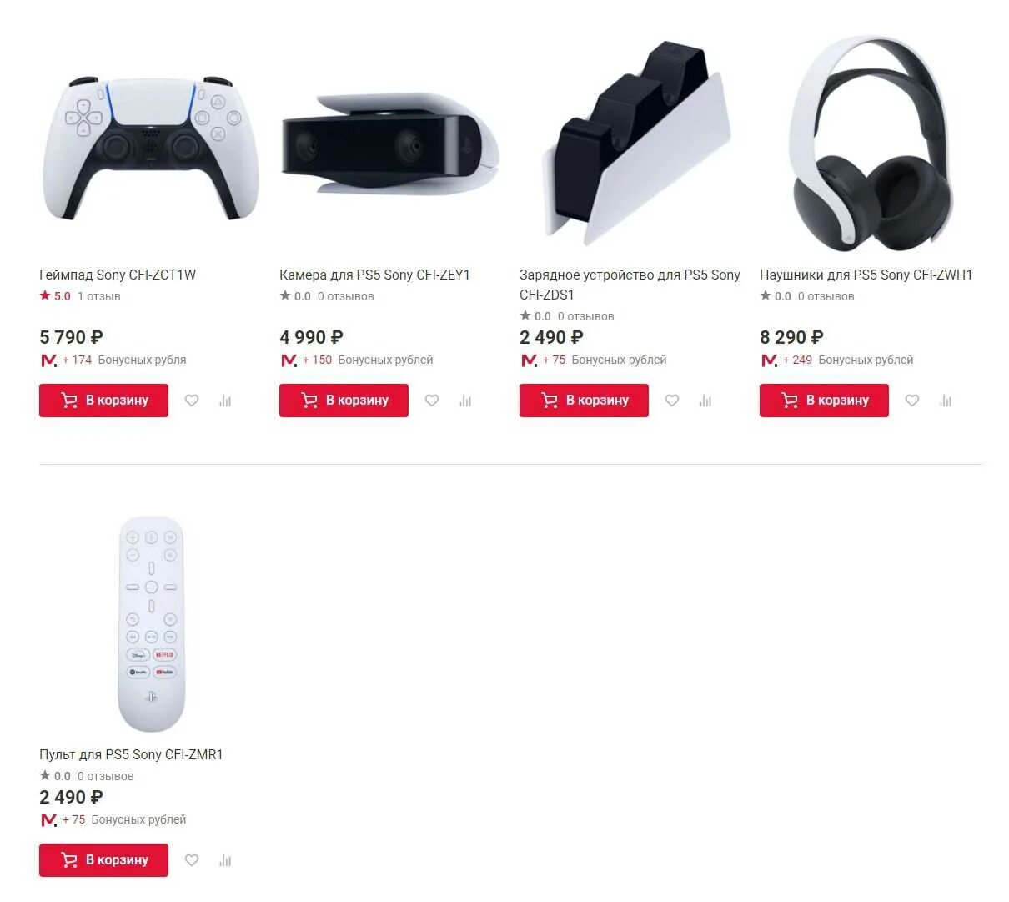Add PS5 remote CFI-ZMR1 to comparison
Image resolution: width=1009 pixels, height=902 pixels.
pos(225,860)
